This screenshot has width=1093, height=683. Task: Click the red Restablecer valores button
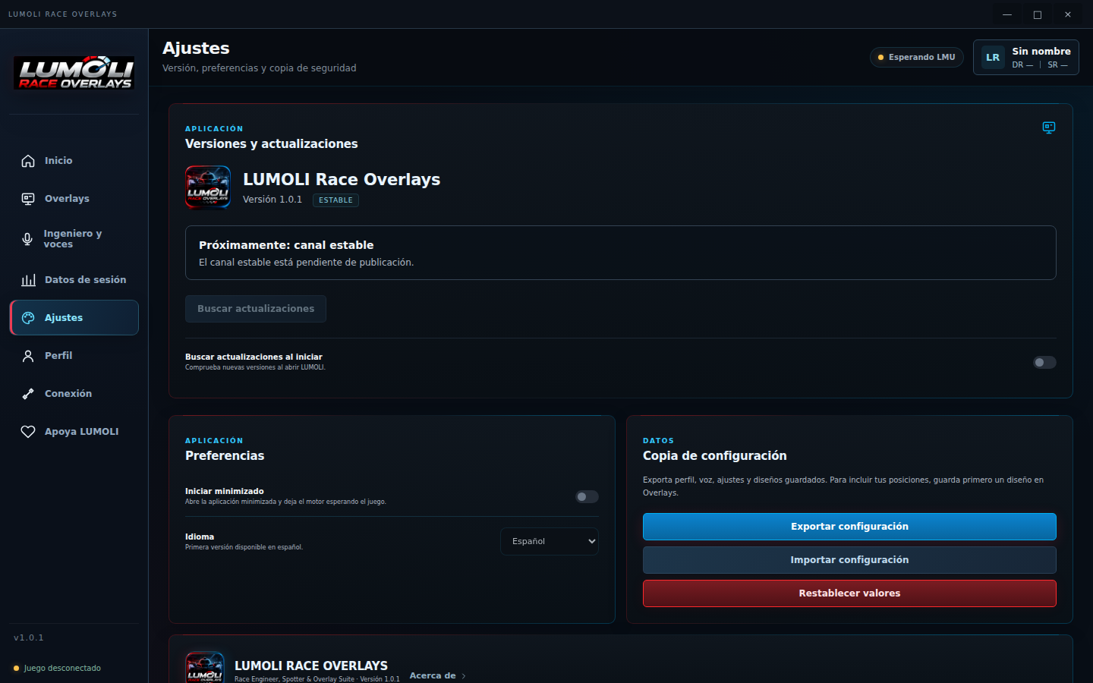(849, 593)
